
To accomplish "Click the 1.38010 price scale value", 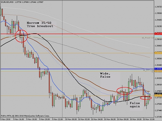I will [x=158, y=85].
